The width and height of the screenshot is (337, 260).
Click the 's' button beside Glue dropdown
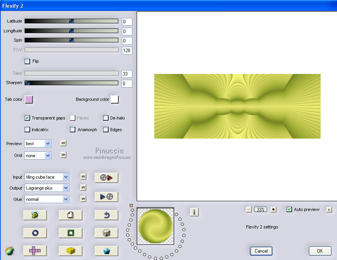83,199
